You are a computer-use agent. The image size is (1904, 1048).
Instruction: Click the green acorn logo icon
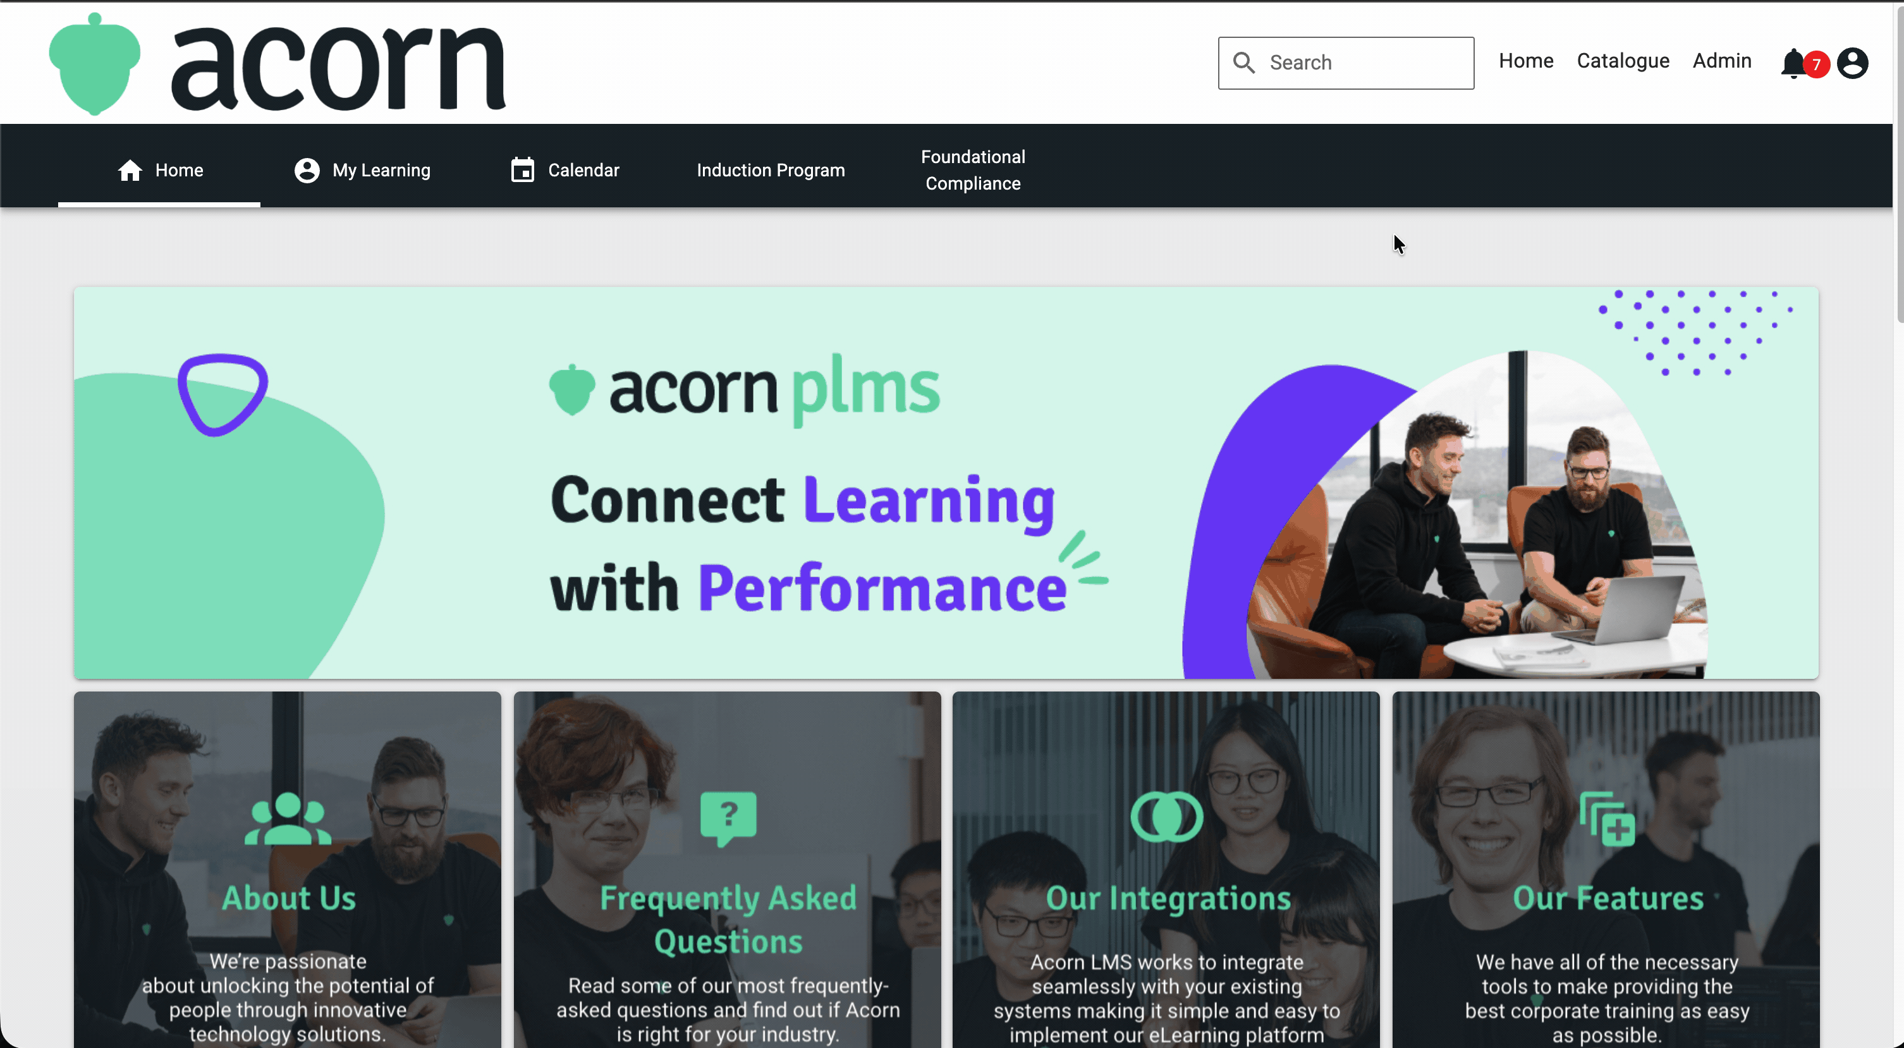pos(95,64)
